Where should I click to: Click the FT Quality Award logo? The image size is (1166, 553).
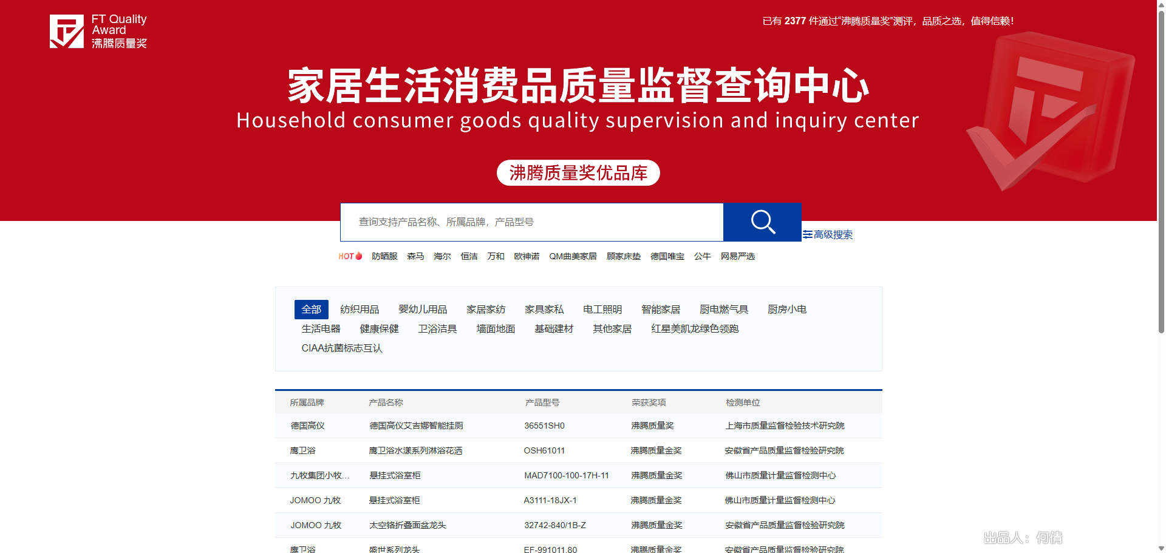[x=98, y=32]
